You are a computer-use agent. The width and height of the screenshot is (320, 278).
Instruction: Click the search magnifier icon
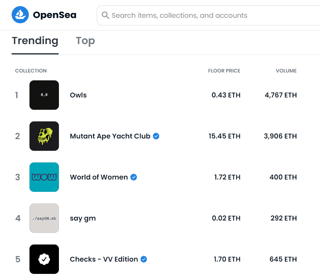tap(106, 15)
